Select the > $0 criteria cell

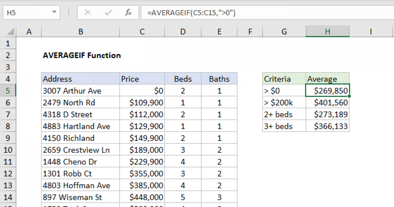click(x=284, y=91)
